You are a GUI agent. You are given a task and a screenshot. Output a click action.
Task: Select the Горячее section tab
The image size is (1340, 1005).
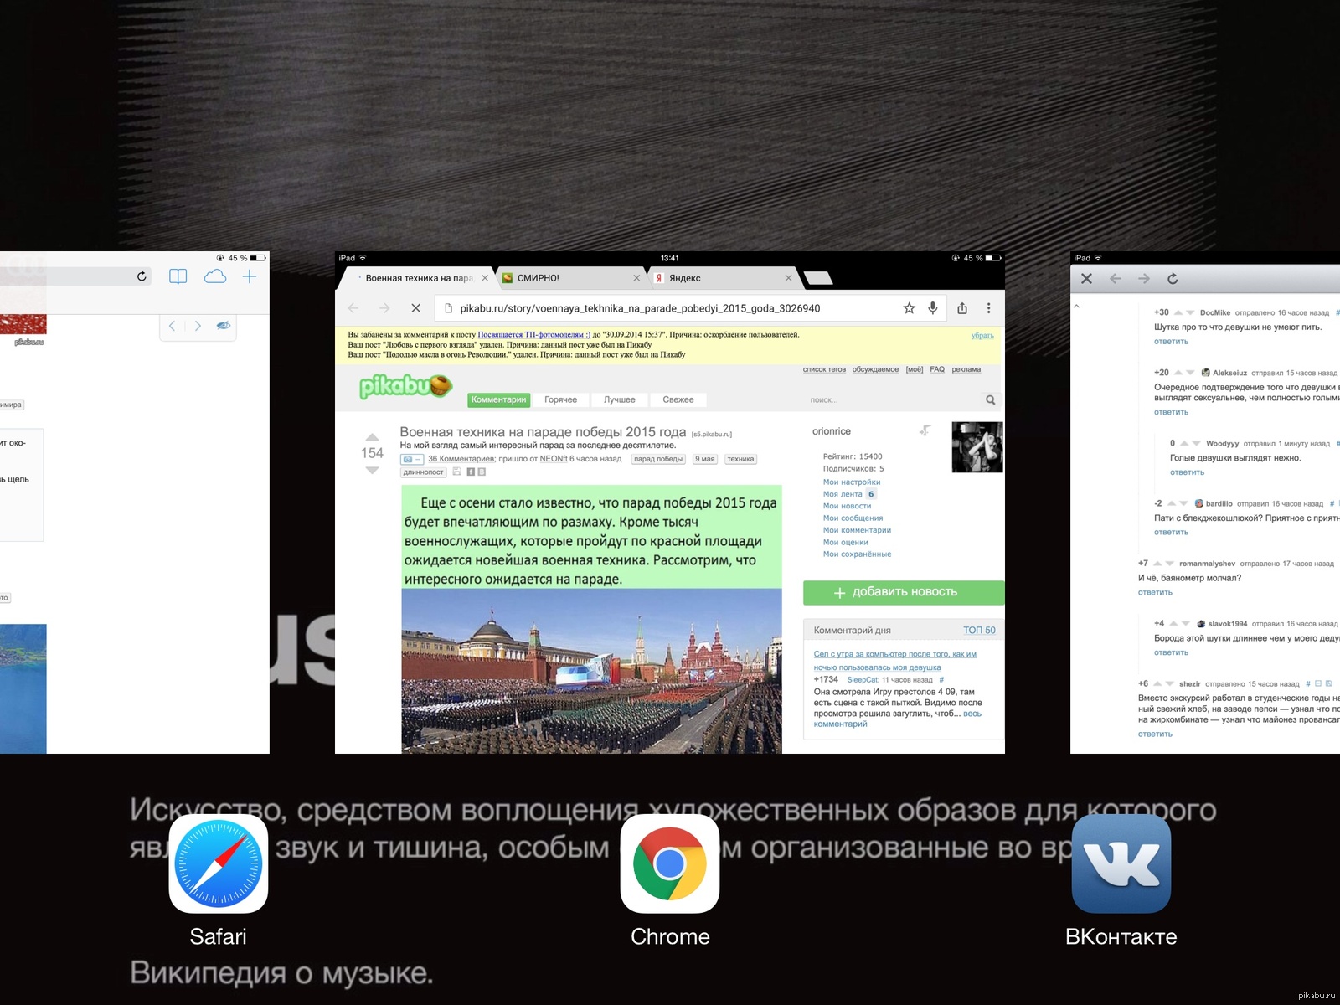coord(560,400)
